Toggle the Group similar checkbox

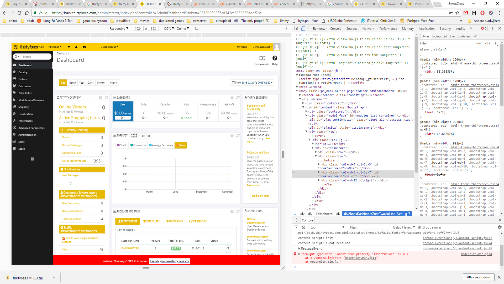point(419,227)
